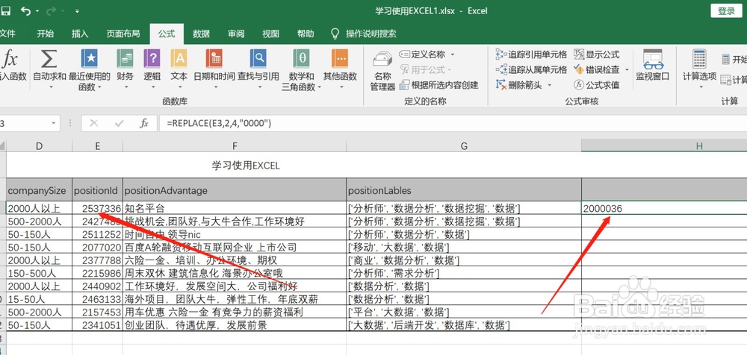This screenshot has width=747, height=355.
Task: Click the 登录 sign-in button
Action: tap(727, 11)
